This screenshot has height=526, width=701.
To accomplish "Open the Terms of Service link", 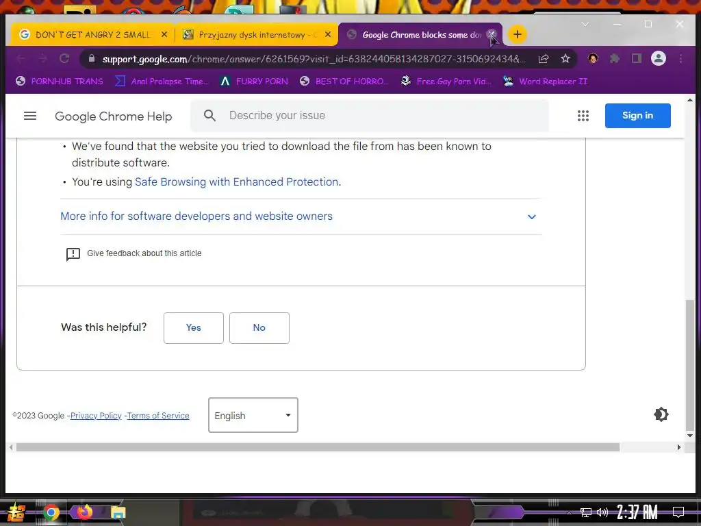I will point(158,416).
